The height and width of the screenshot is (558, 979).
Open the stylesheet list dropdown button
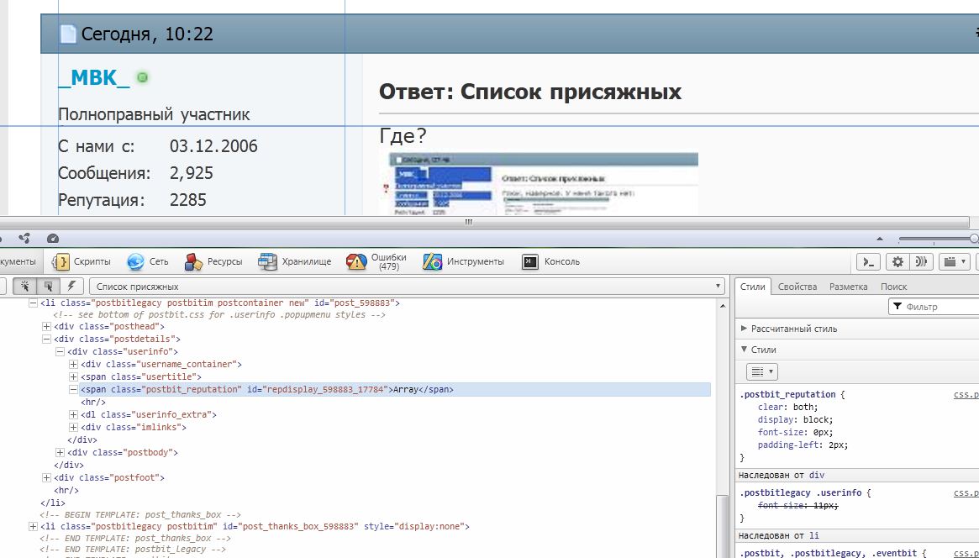pyautogui.click(x=761, y=372)
